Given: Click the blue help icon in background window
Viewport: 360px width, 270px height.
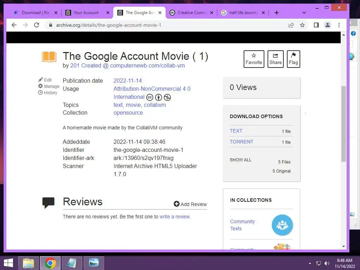Looking at the screenshot, I should [x=353, y=33].
